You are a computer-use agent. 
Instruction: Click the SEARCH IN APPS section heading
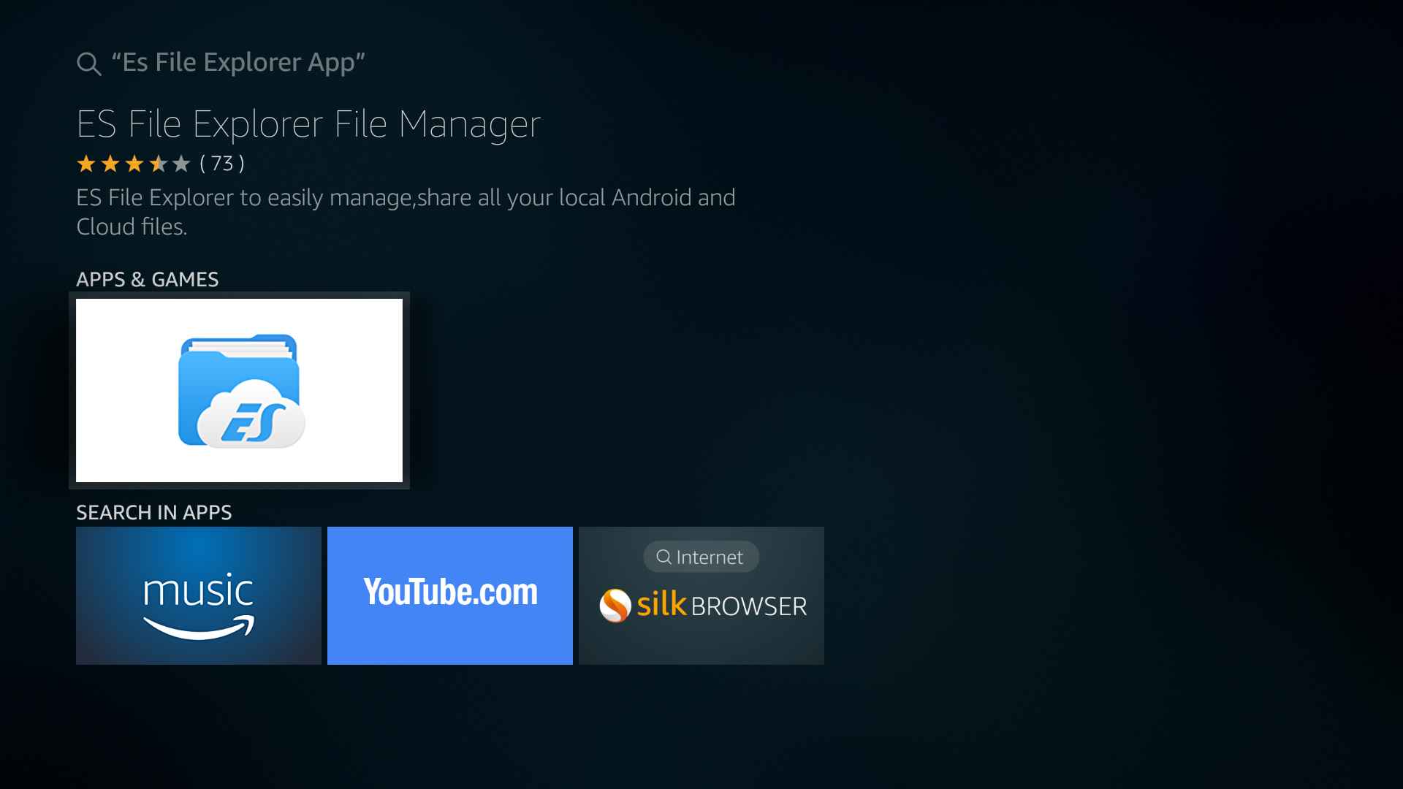[154, 512]
